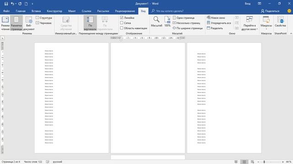Click the smiley feedback icon
The width and height of the screenshot is (293, 164).
pyautogui.click(x=289, y=11)
